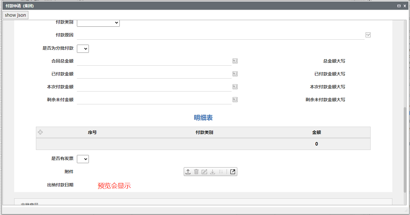Screen dimensions: 410x215
Task: Click the 已付款金额大写 label
Action: pyautogui.click(x=330, y=74)
